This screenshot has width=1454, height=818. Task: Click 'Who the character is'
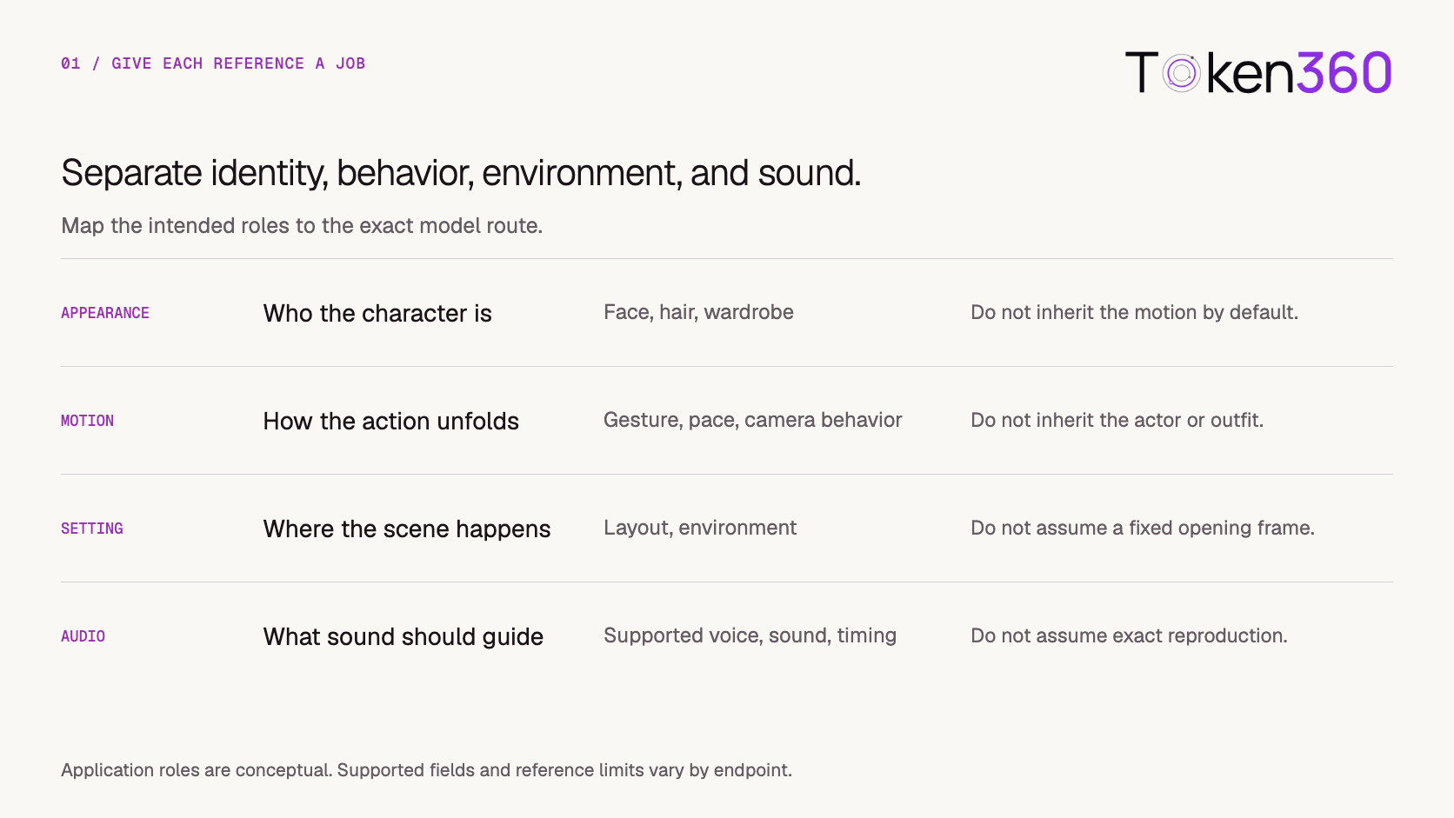click(377, 313)
